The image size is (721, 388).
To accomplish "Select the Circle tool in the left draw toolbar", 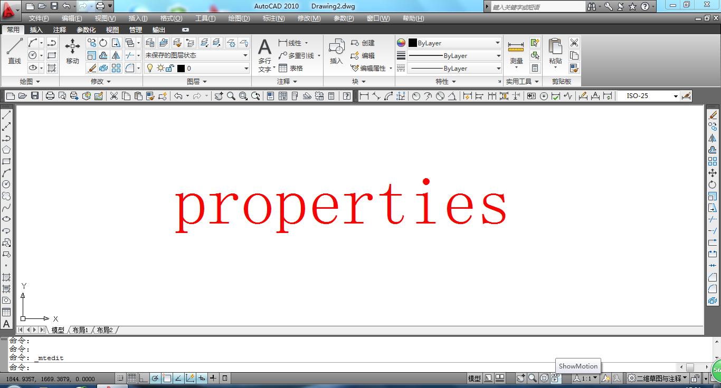I will [x=6, y=185].
